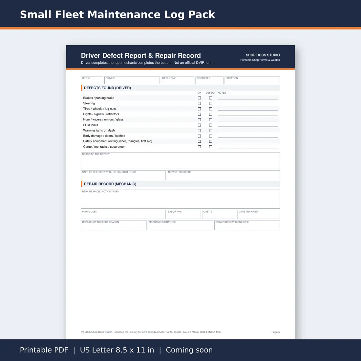Viewport: 361px width, 361px height.
Task: Click the 'Small Fleet Maintenance Log Pack' heading
Action: coord(117,14)
